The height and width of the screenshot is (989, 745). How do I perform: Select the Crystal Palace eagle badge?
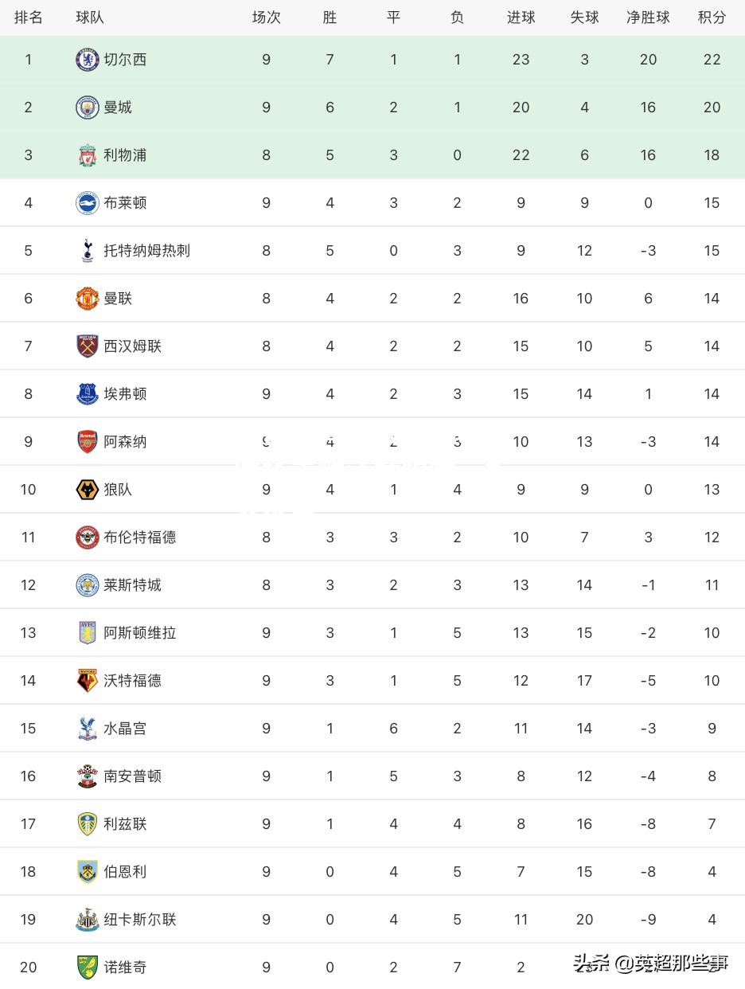coord(88,729)
